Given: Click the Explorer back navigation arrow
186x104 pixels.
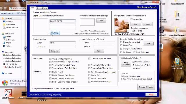Looking at the screenshot, I should [1, 8].
